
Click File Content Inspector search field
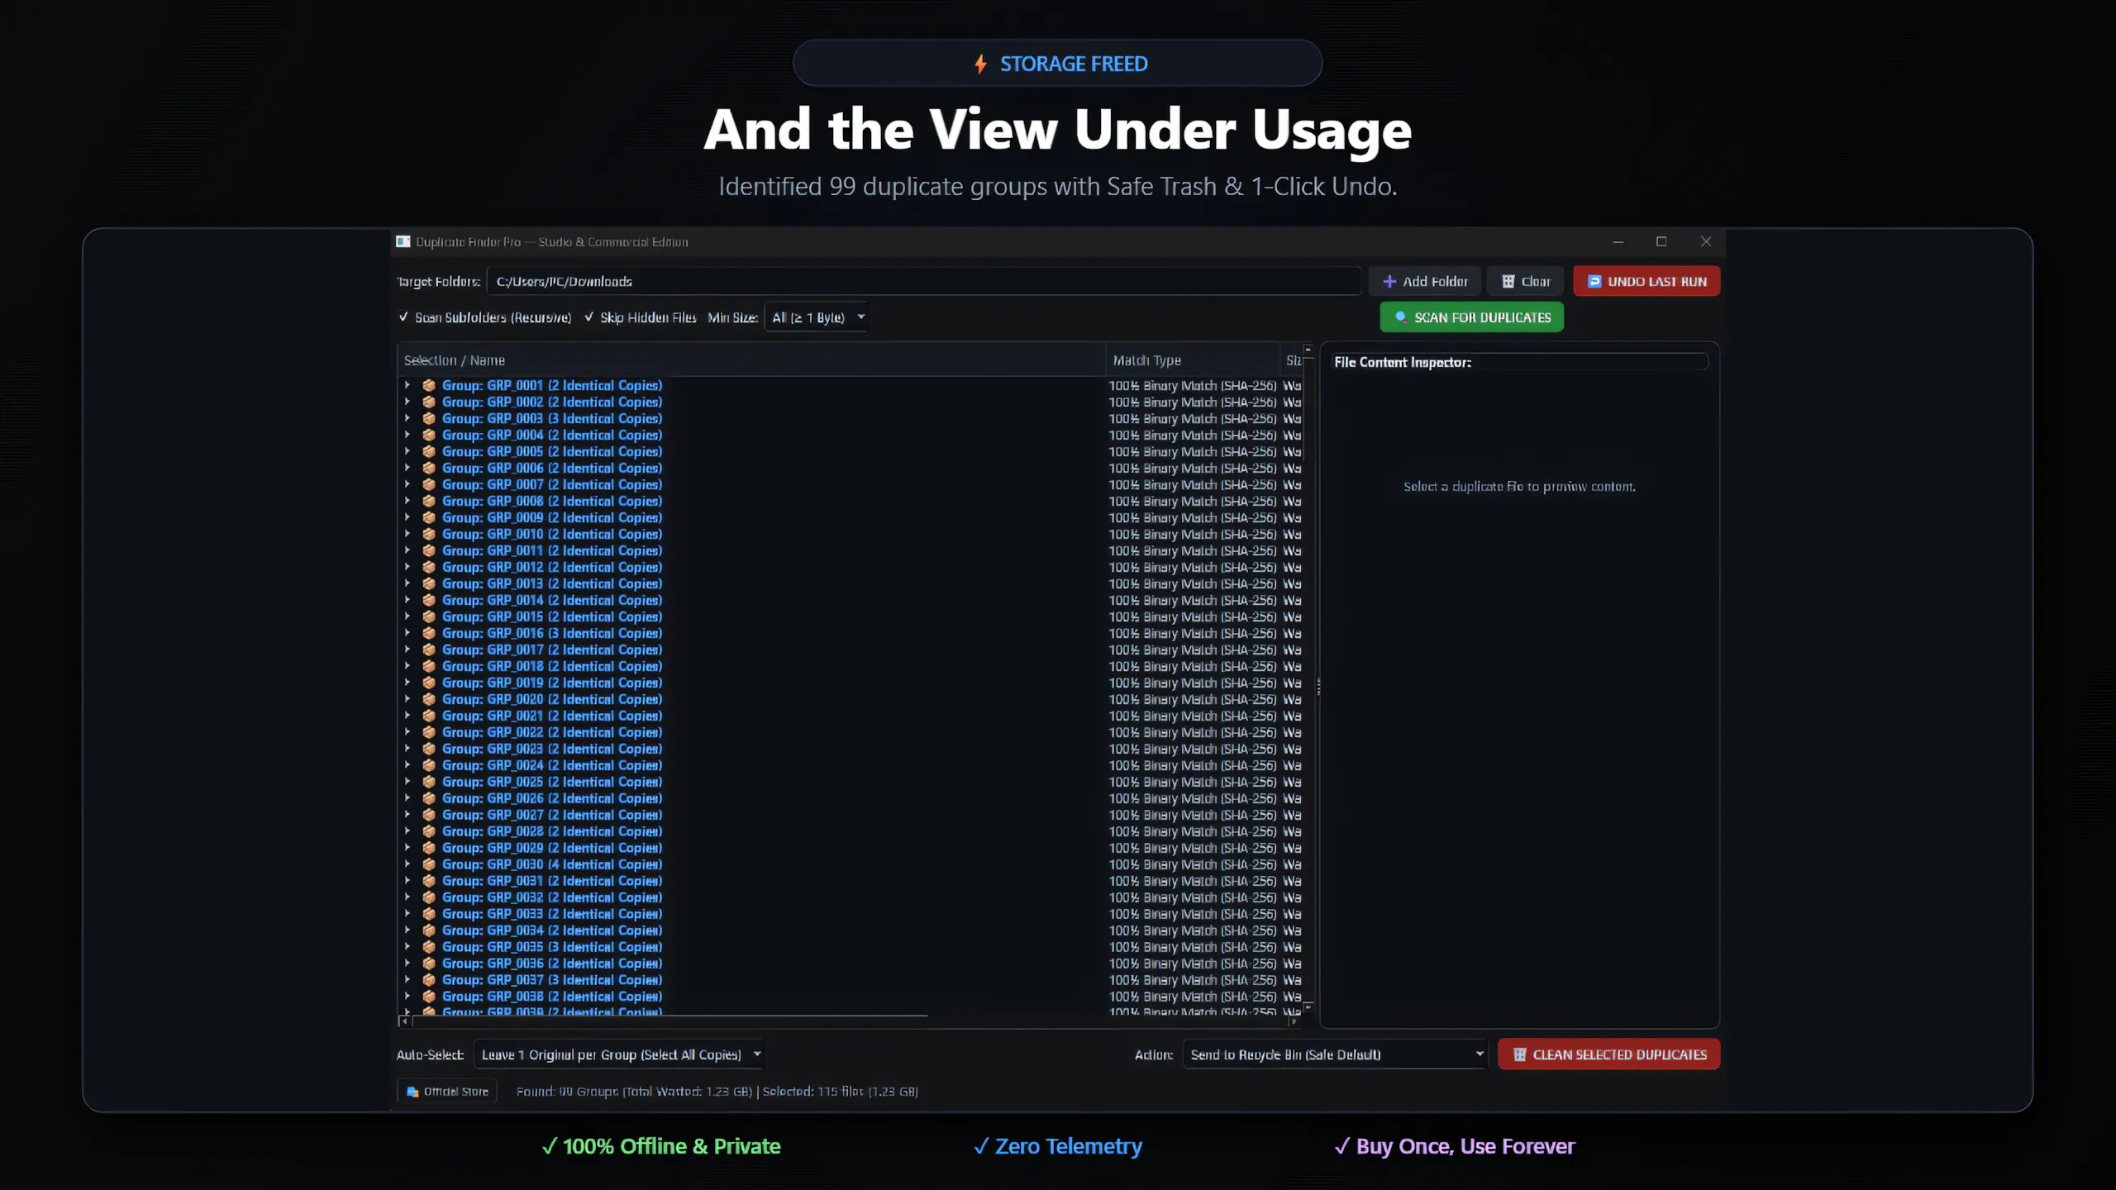click(x=1519, y=362)
